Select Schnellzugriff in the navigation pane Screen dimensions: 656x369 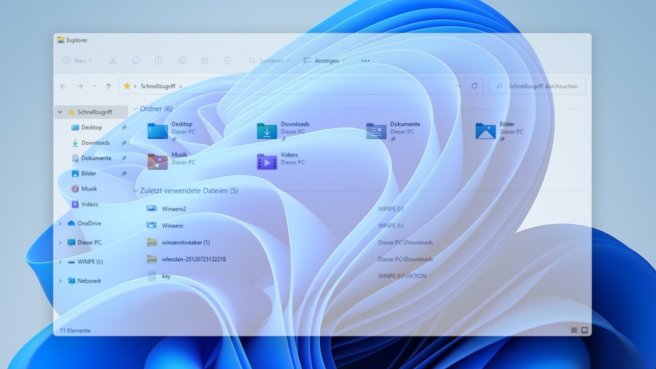click(91, 112)
